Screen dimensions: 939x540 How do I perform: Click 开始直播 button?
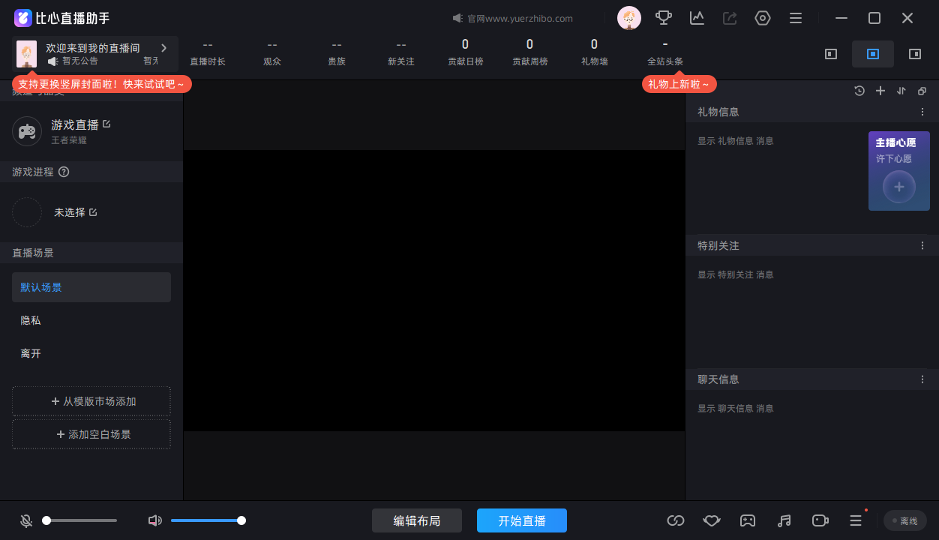tap(522, 520)
